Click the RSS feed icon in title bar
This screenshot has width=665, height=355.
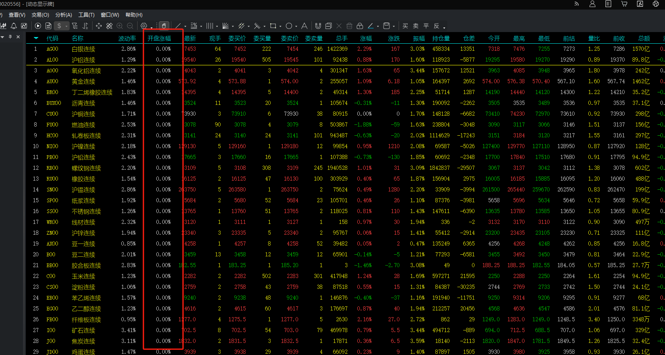point(577,4)
